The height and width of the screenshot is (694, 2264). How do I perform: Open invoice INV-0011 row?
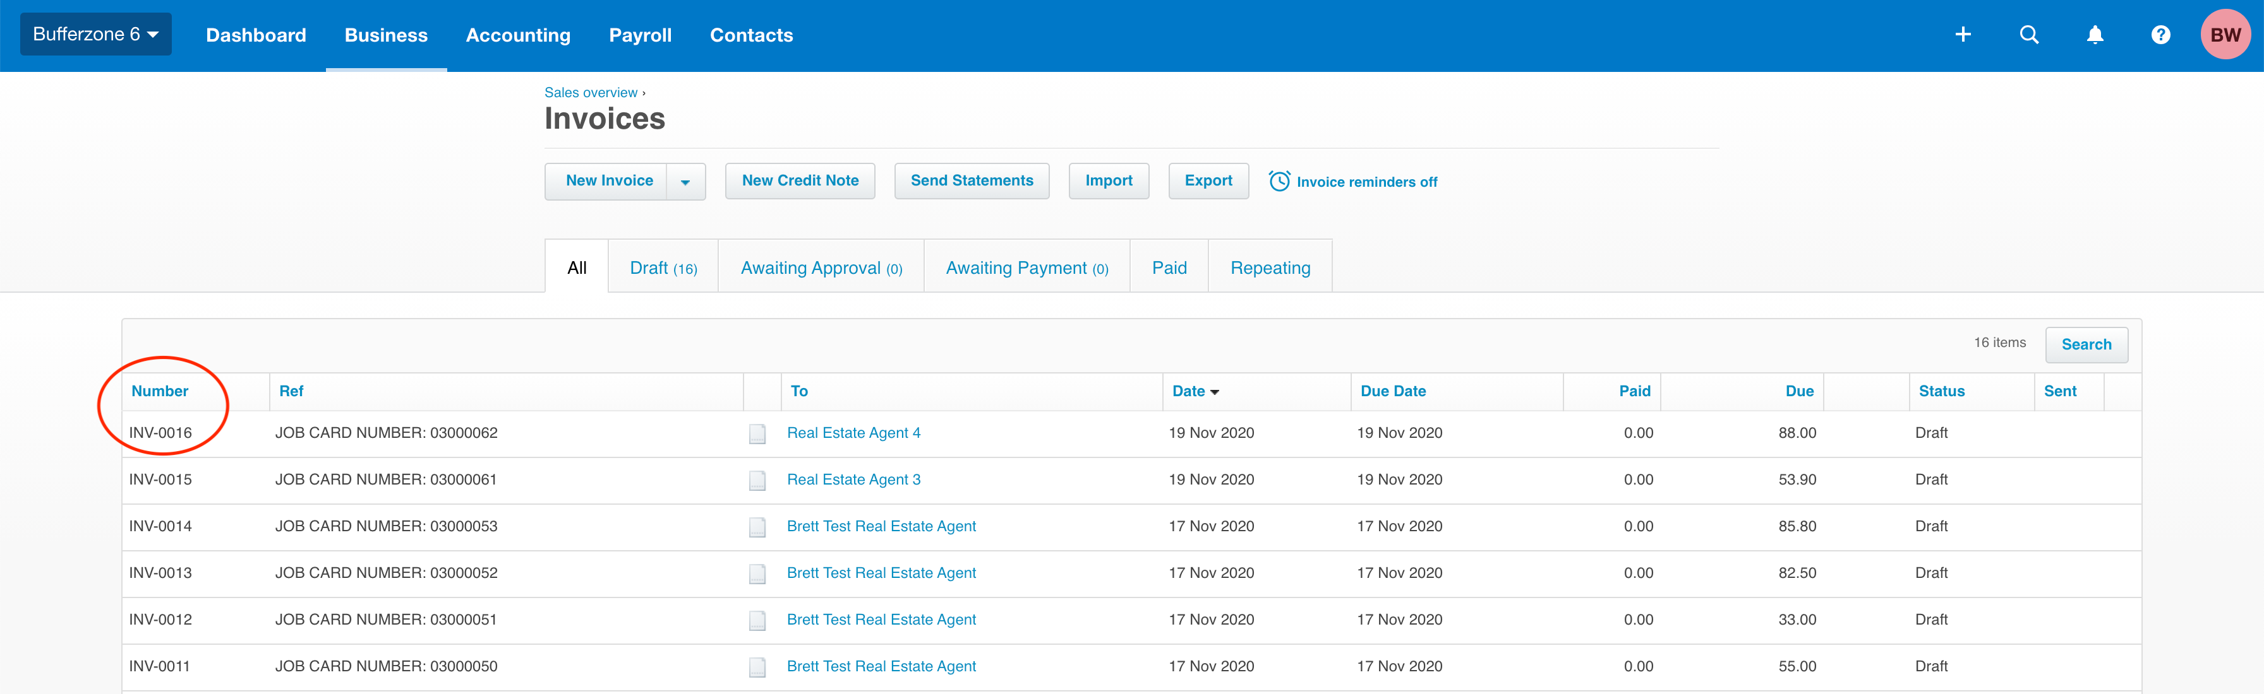coord(1131,667)
